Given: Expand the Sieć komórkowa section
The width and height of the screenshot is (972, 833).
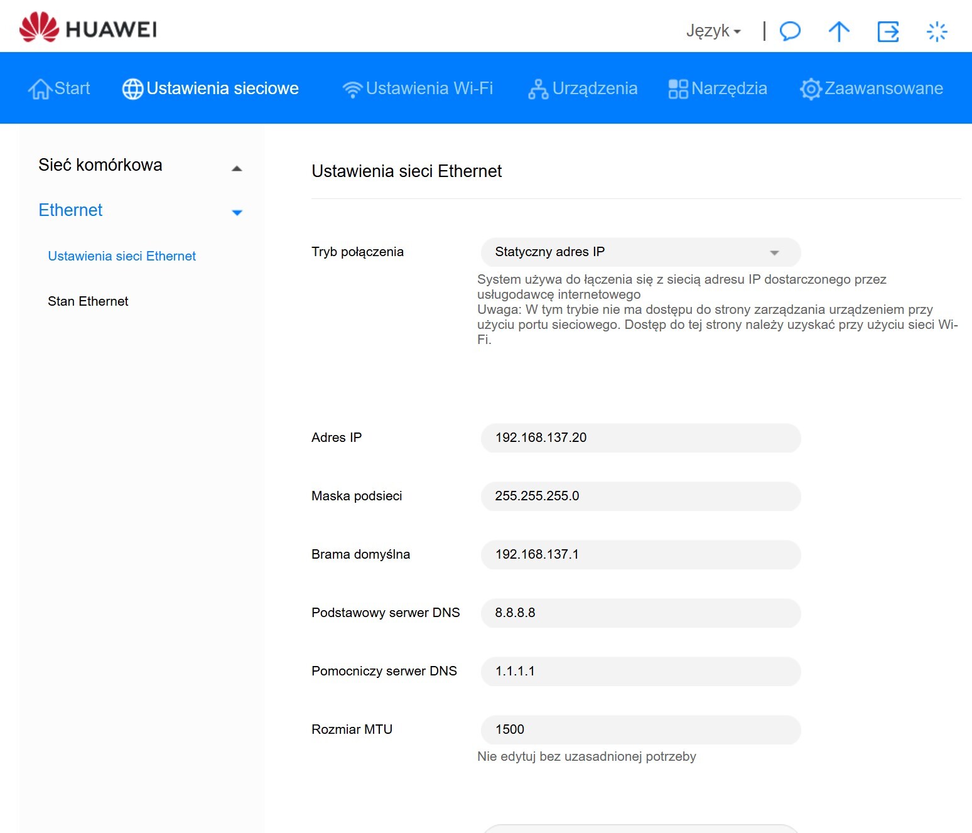Looking at the screenshot, I should click(237, 168).
